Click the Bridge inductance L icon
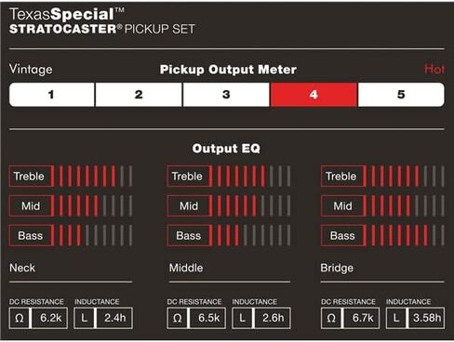Screen dimensions: 454x342 click(396, 318)
